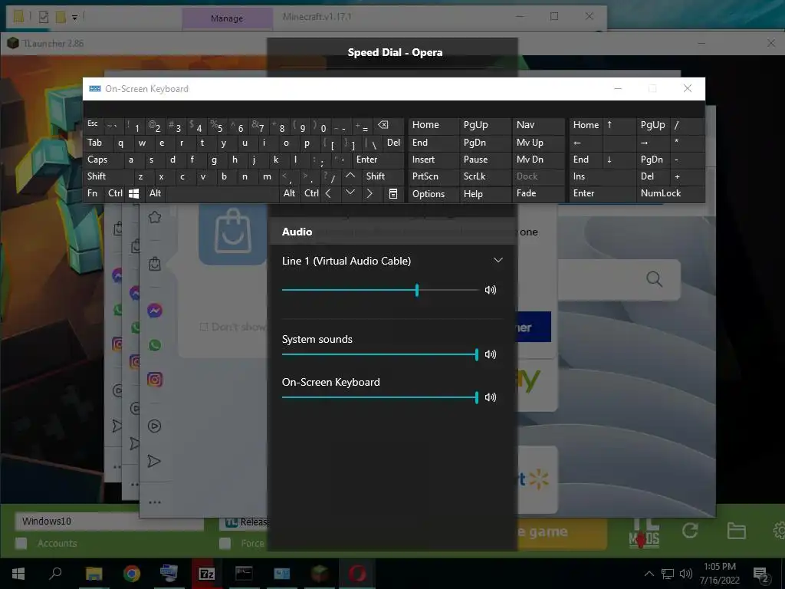This screenshot has width=785, height=589.
Task: Tap the up arrow key on the keyboard
Action: (x=350, y=176)
